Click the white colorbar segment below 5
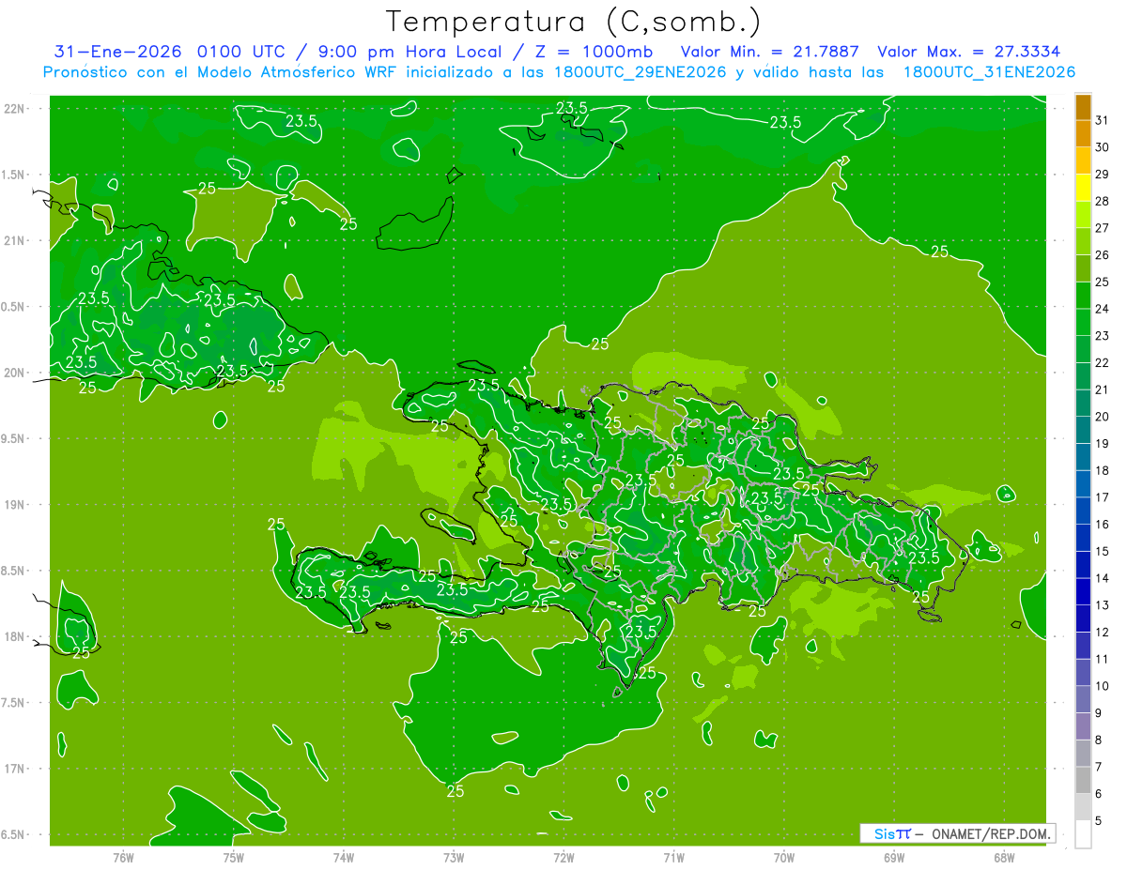 pyautogui.click(x=1083, y=834)
